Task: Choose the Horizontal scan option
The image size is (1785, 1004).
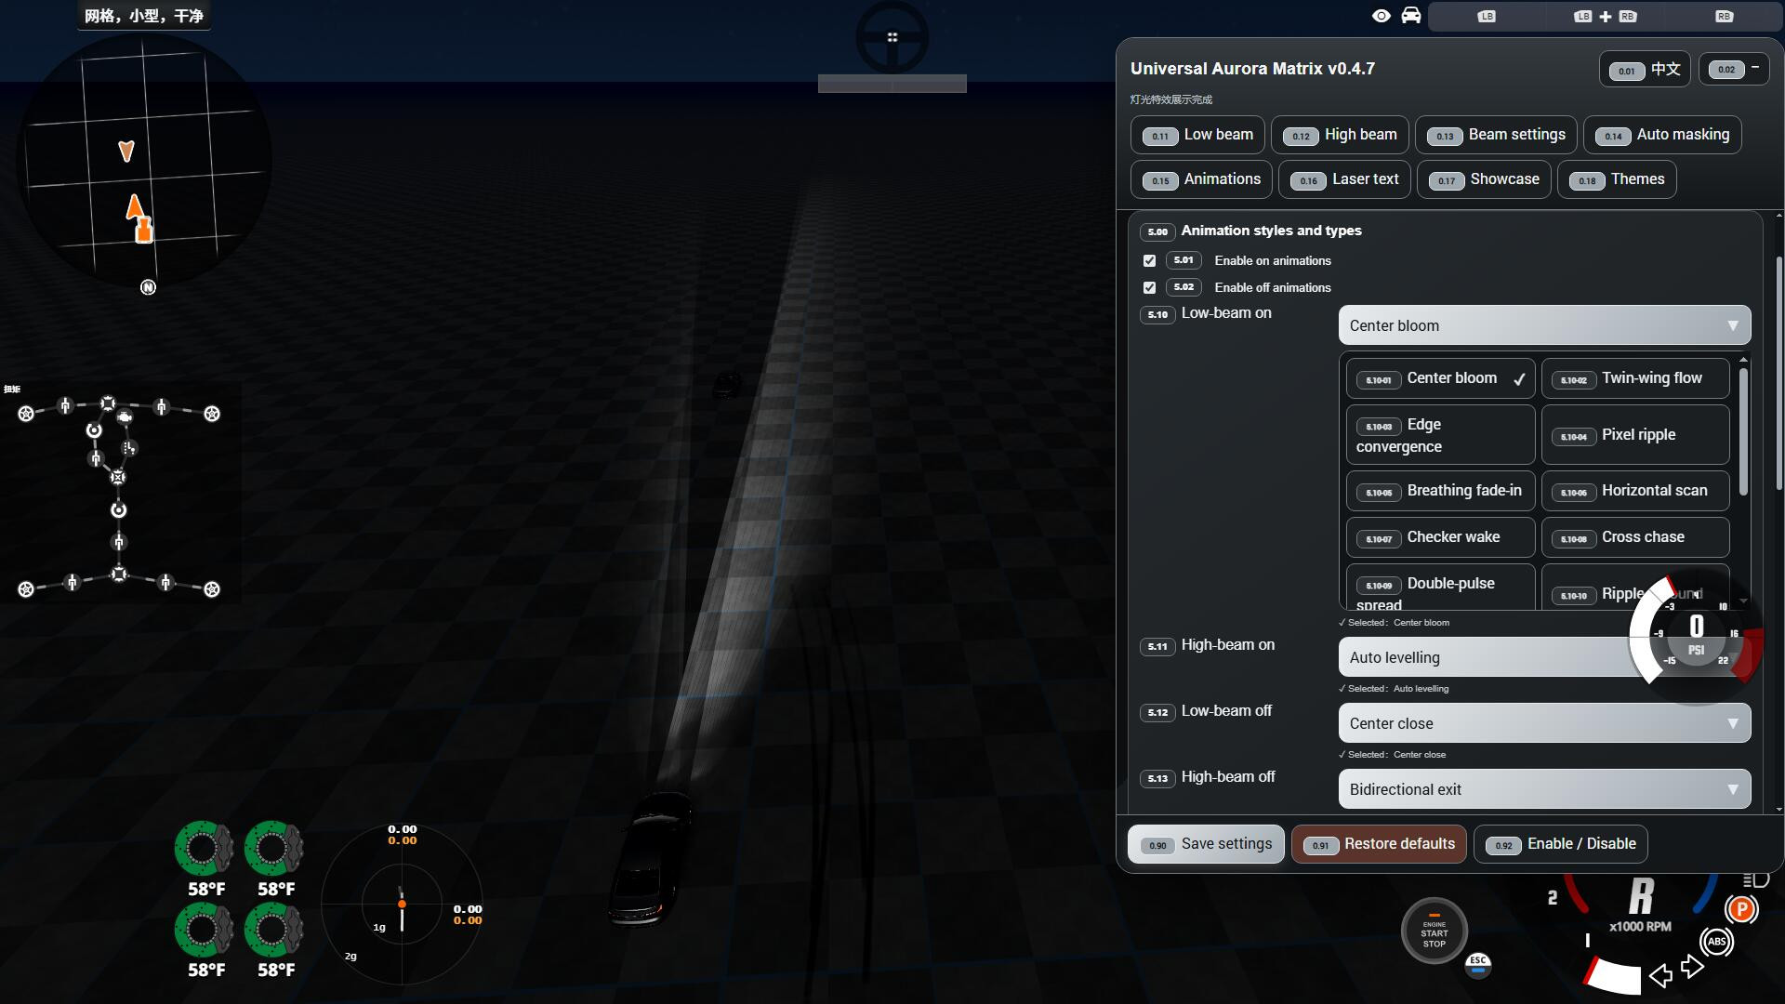Action: 1635,491
